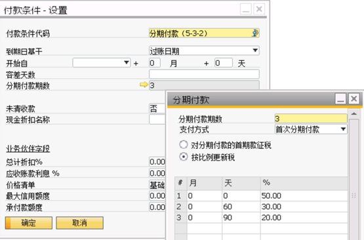Click the 应收账款利息 % value field
364x240 pixels.
point(157,173)
